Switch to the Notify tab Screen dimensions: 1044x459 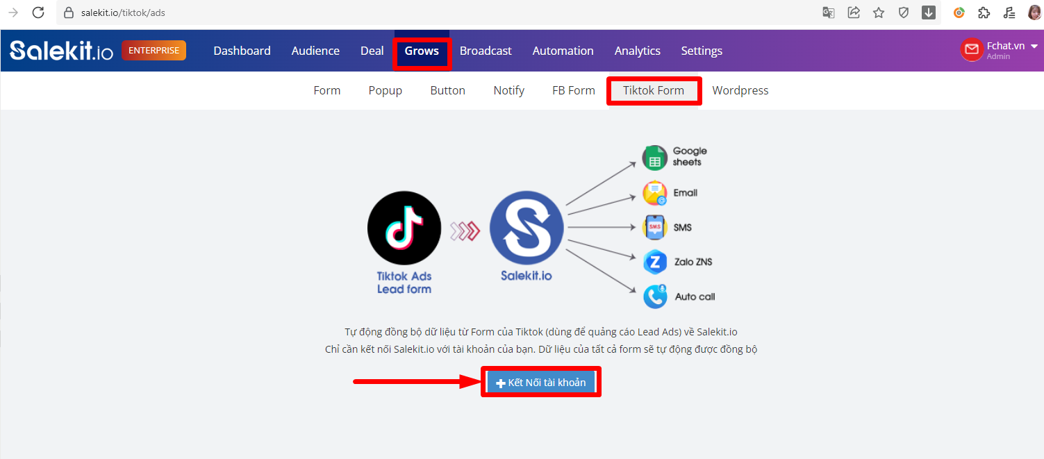click(x=508, y=90)
